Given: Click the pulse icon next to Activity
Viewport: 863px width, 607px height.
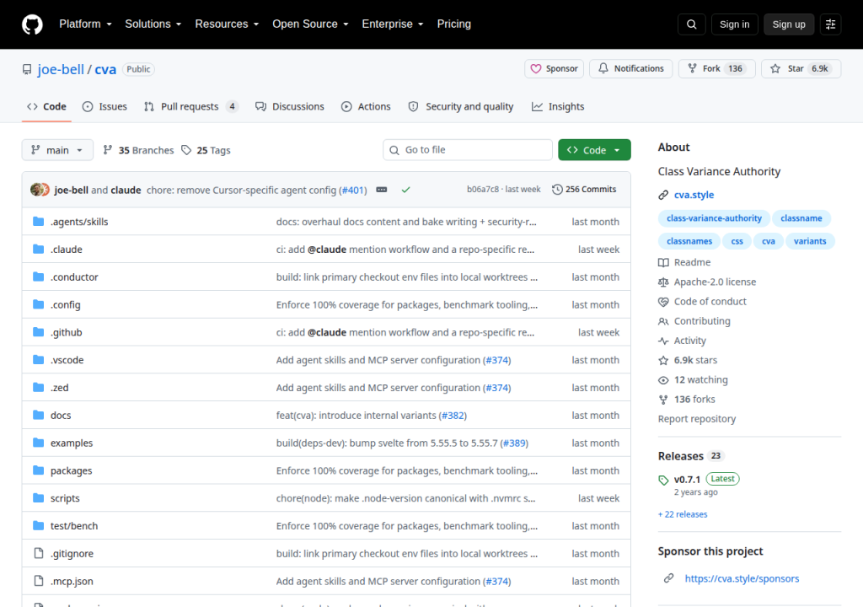Looking at the screenshot, I should coord(663,341).
